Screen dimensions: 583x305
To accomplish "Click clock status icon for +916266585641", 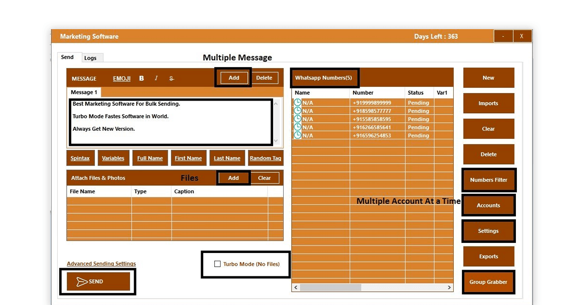I will pos(297,127).
